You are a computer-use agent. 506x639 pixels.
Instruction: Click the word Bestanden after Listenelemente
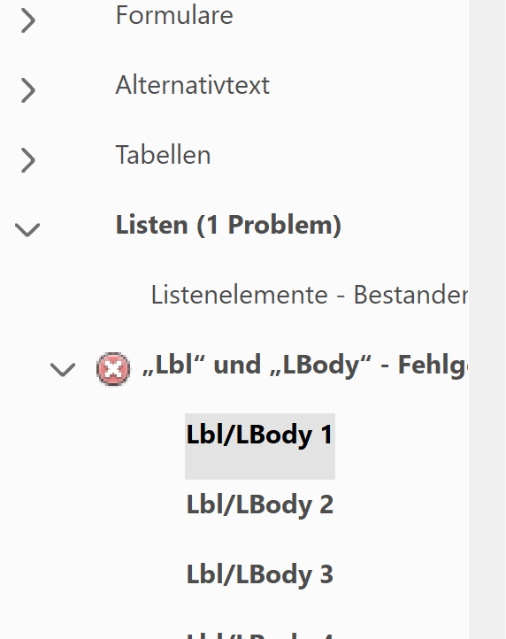pyautogui.click(x=411, y=295)
